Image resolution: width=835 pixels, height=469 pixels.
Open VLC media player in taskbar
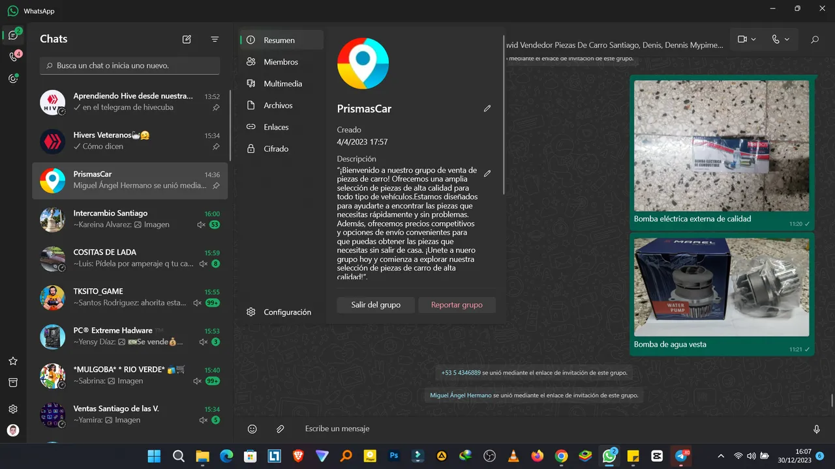click(x=513, y=456)
